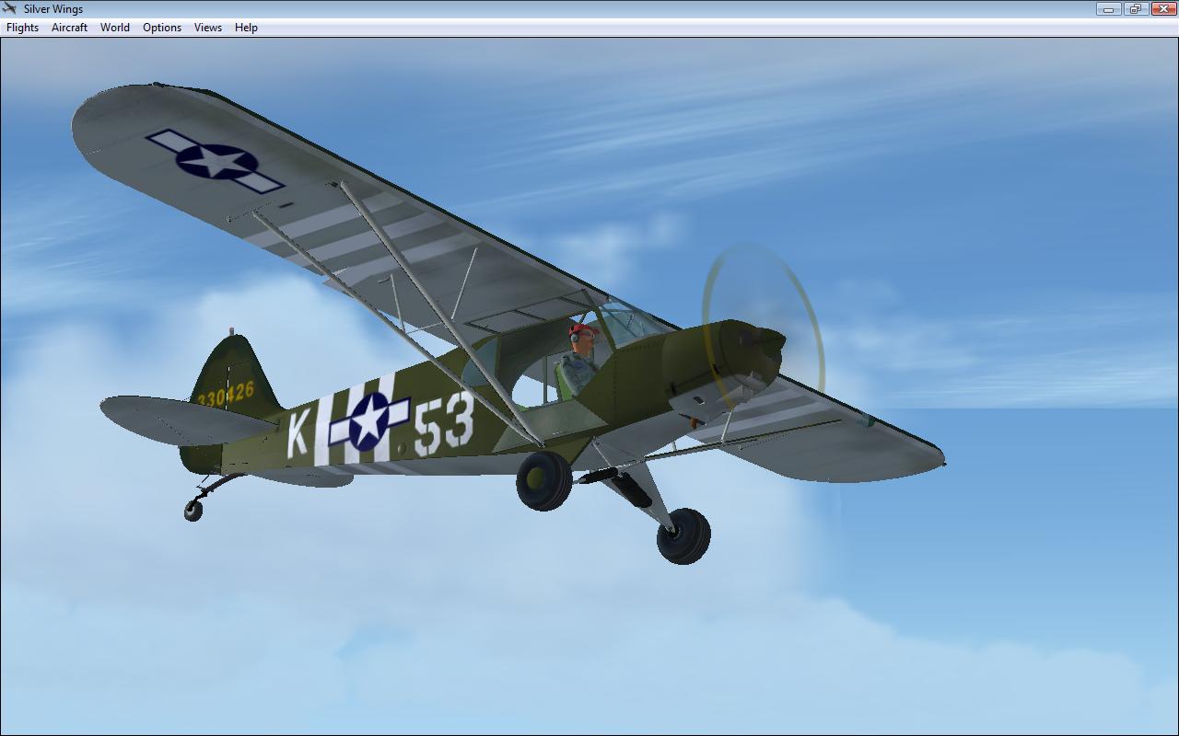The image size is (1179, 736).
Task: Open the Options menu
Action: click(x=162, y=28)
